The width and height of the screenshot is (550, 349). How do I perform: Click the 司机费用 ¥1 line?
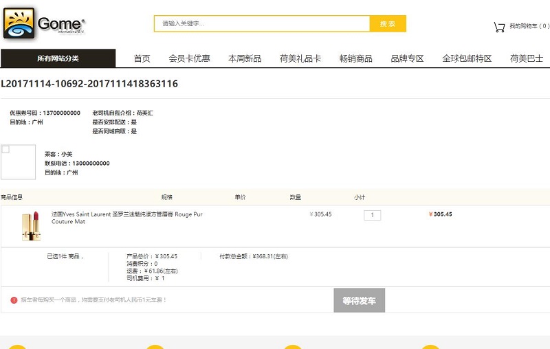click(x=146, y=278)
